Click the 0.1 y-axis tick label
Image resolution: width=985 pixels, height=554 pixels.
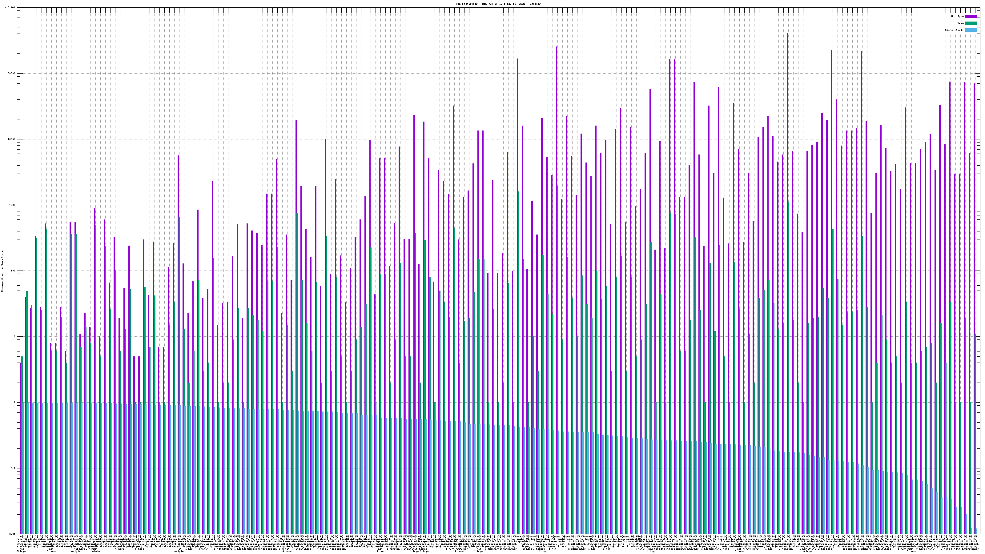tap(13, 468)
